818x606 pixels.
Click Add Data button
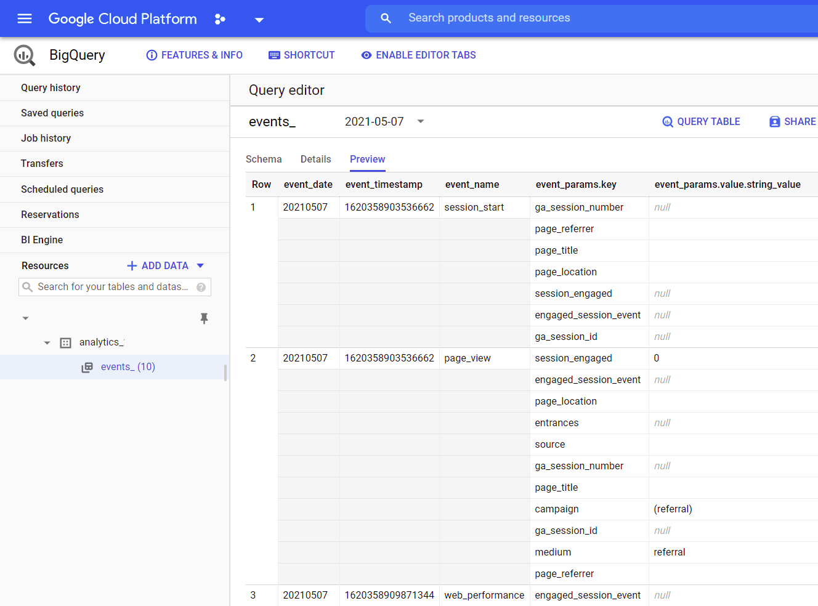[158, 266]
